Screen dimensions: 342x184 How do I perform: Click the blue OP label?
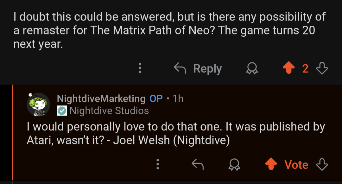tap(156, 98)
